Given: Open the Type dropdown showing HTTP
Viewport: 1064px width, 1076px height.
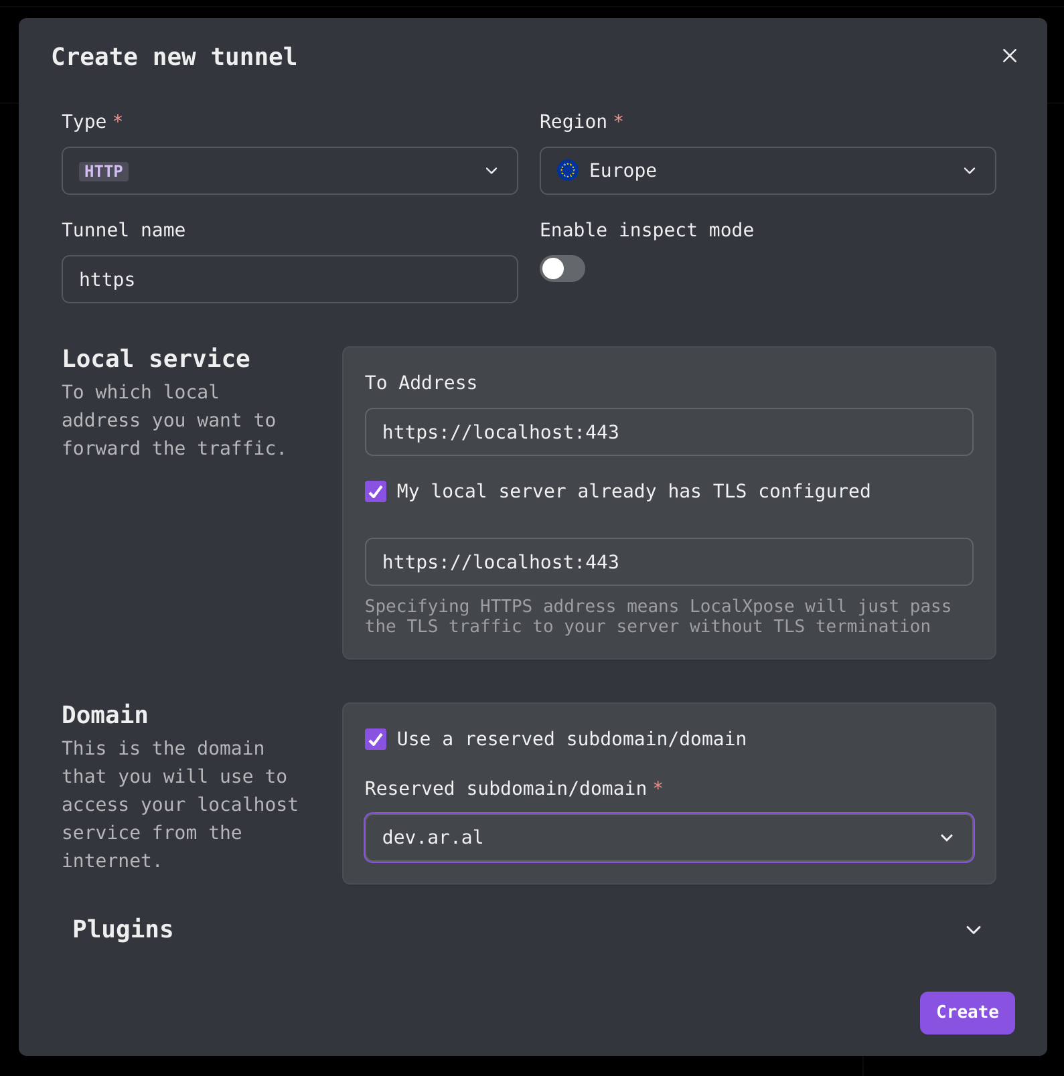Looking at the screenshot, I should pyautogui.click(x=289, y=171).
